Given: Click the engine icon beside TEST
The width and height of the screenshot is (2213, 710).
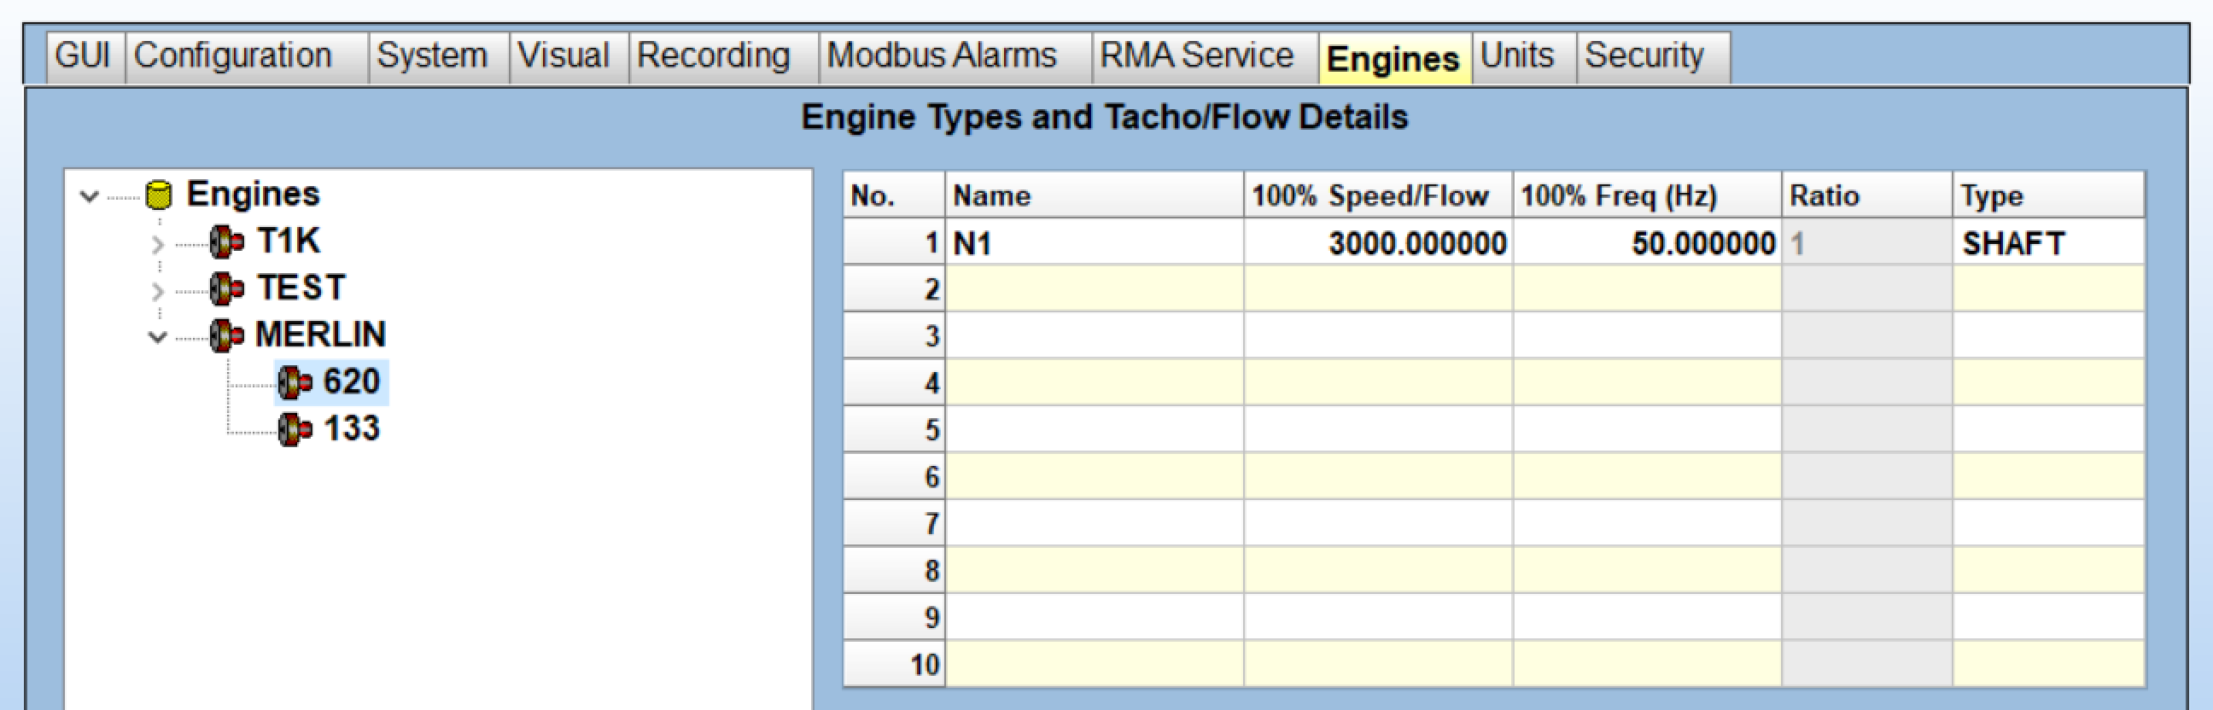Looking at the screenshot, I should 227,288.
